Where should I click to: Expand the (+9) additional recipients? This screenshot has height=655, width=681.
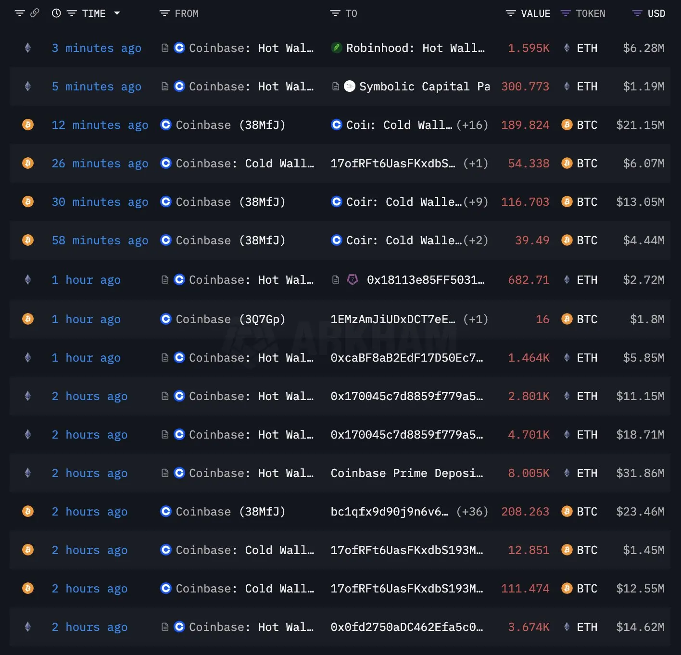click(x=476, y=202)
